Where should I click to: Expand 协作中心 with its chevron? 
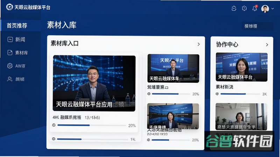click(x=267, y=45)
